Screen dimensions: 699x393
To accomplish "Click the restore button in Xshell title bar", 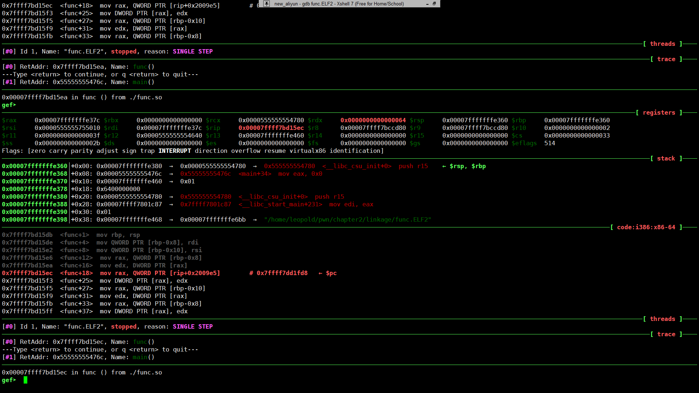I will click(x=434, y=4).
